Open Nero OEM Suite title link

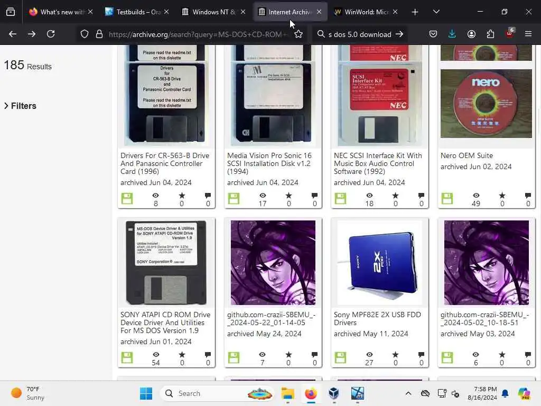click(467, 156)
